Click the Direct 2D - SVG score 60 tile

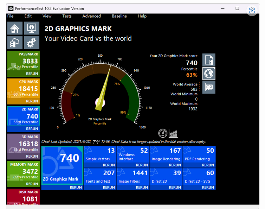pos(199,177)
